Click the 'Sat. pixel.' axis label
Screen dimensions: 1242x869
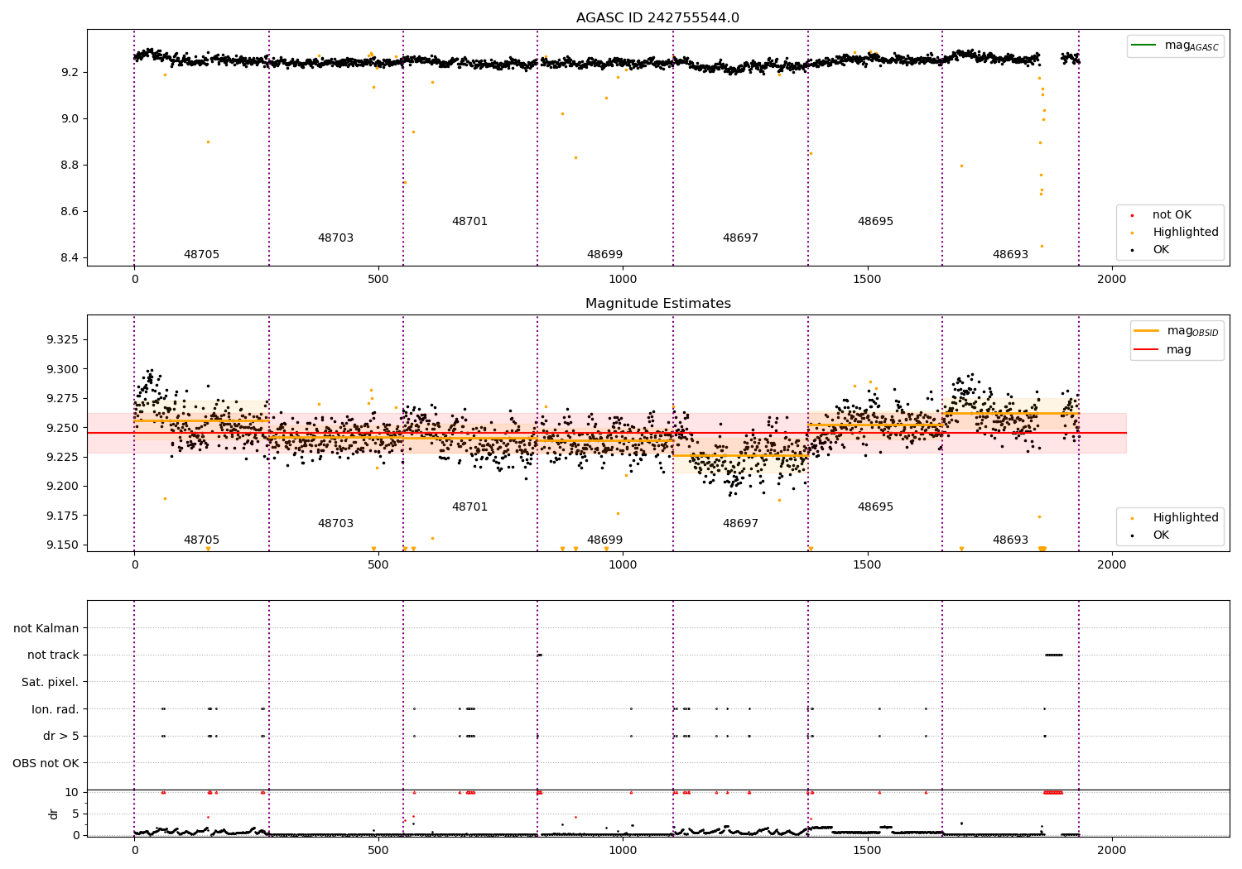point(50,682)
